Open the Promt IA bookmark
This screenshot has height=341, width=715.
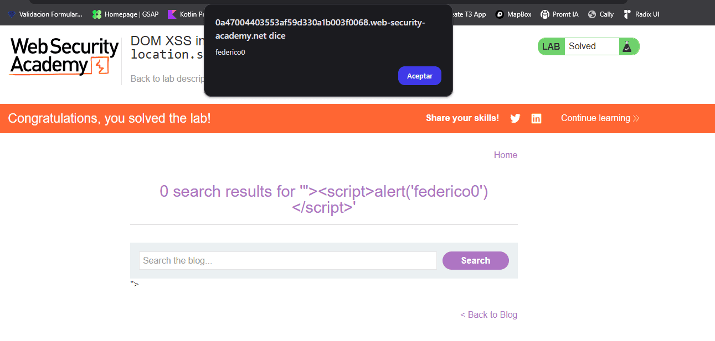(559, 14)
